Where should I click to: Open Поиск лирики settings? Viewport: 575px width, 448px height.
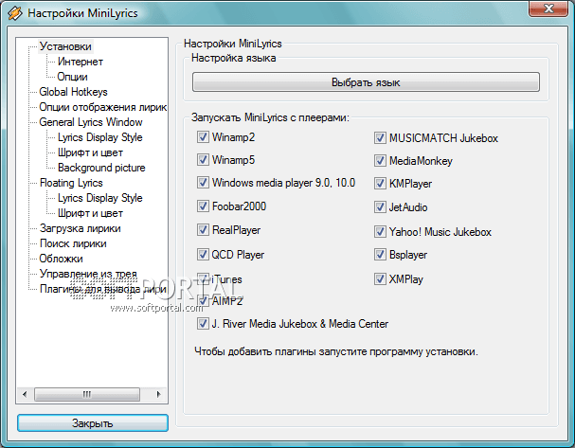[x=73, y=243]
